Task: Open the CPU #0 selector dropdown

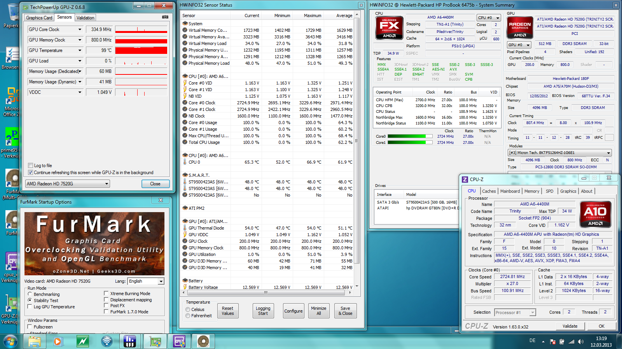Action: (489, 17)
